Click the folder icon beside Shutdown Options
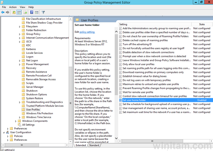 (23, 95)
